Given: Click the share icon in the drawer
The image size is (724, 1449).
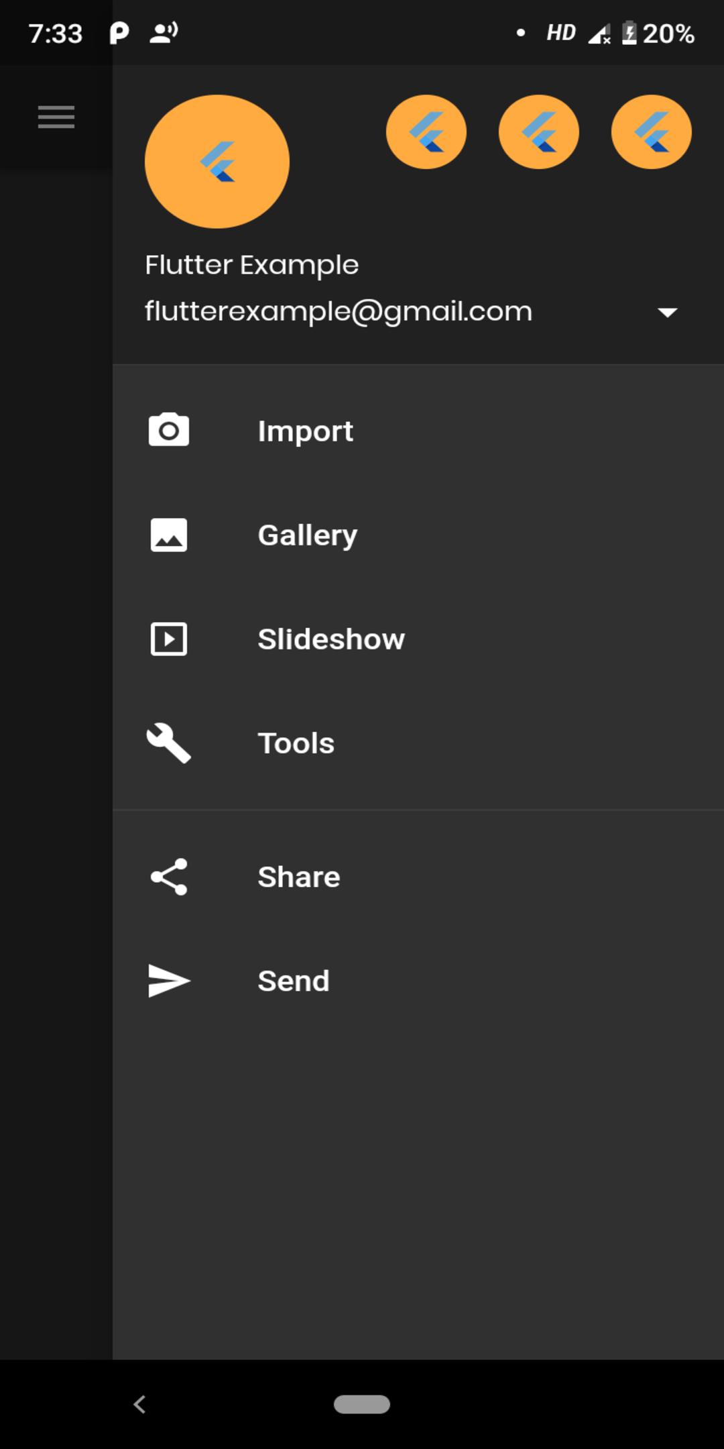Looking at the screenshot, I should [x=169, y=877].
